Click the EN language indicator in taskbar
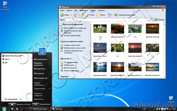This screenshot has width=177, height=111. tap(144, 109)
